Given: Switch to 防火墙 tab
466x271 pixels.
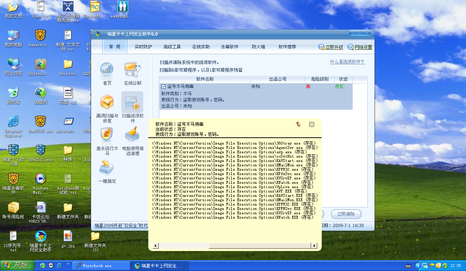Looking at the screenshot, I should click(258, 47).
